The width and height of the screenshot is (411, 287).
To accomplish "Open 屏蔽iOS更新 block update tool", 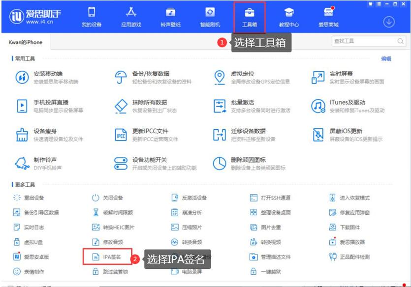I will (345, 135).
